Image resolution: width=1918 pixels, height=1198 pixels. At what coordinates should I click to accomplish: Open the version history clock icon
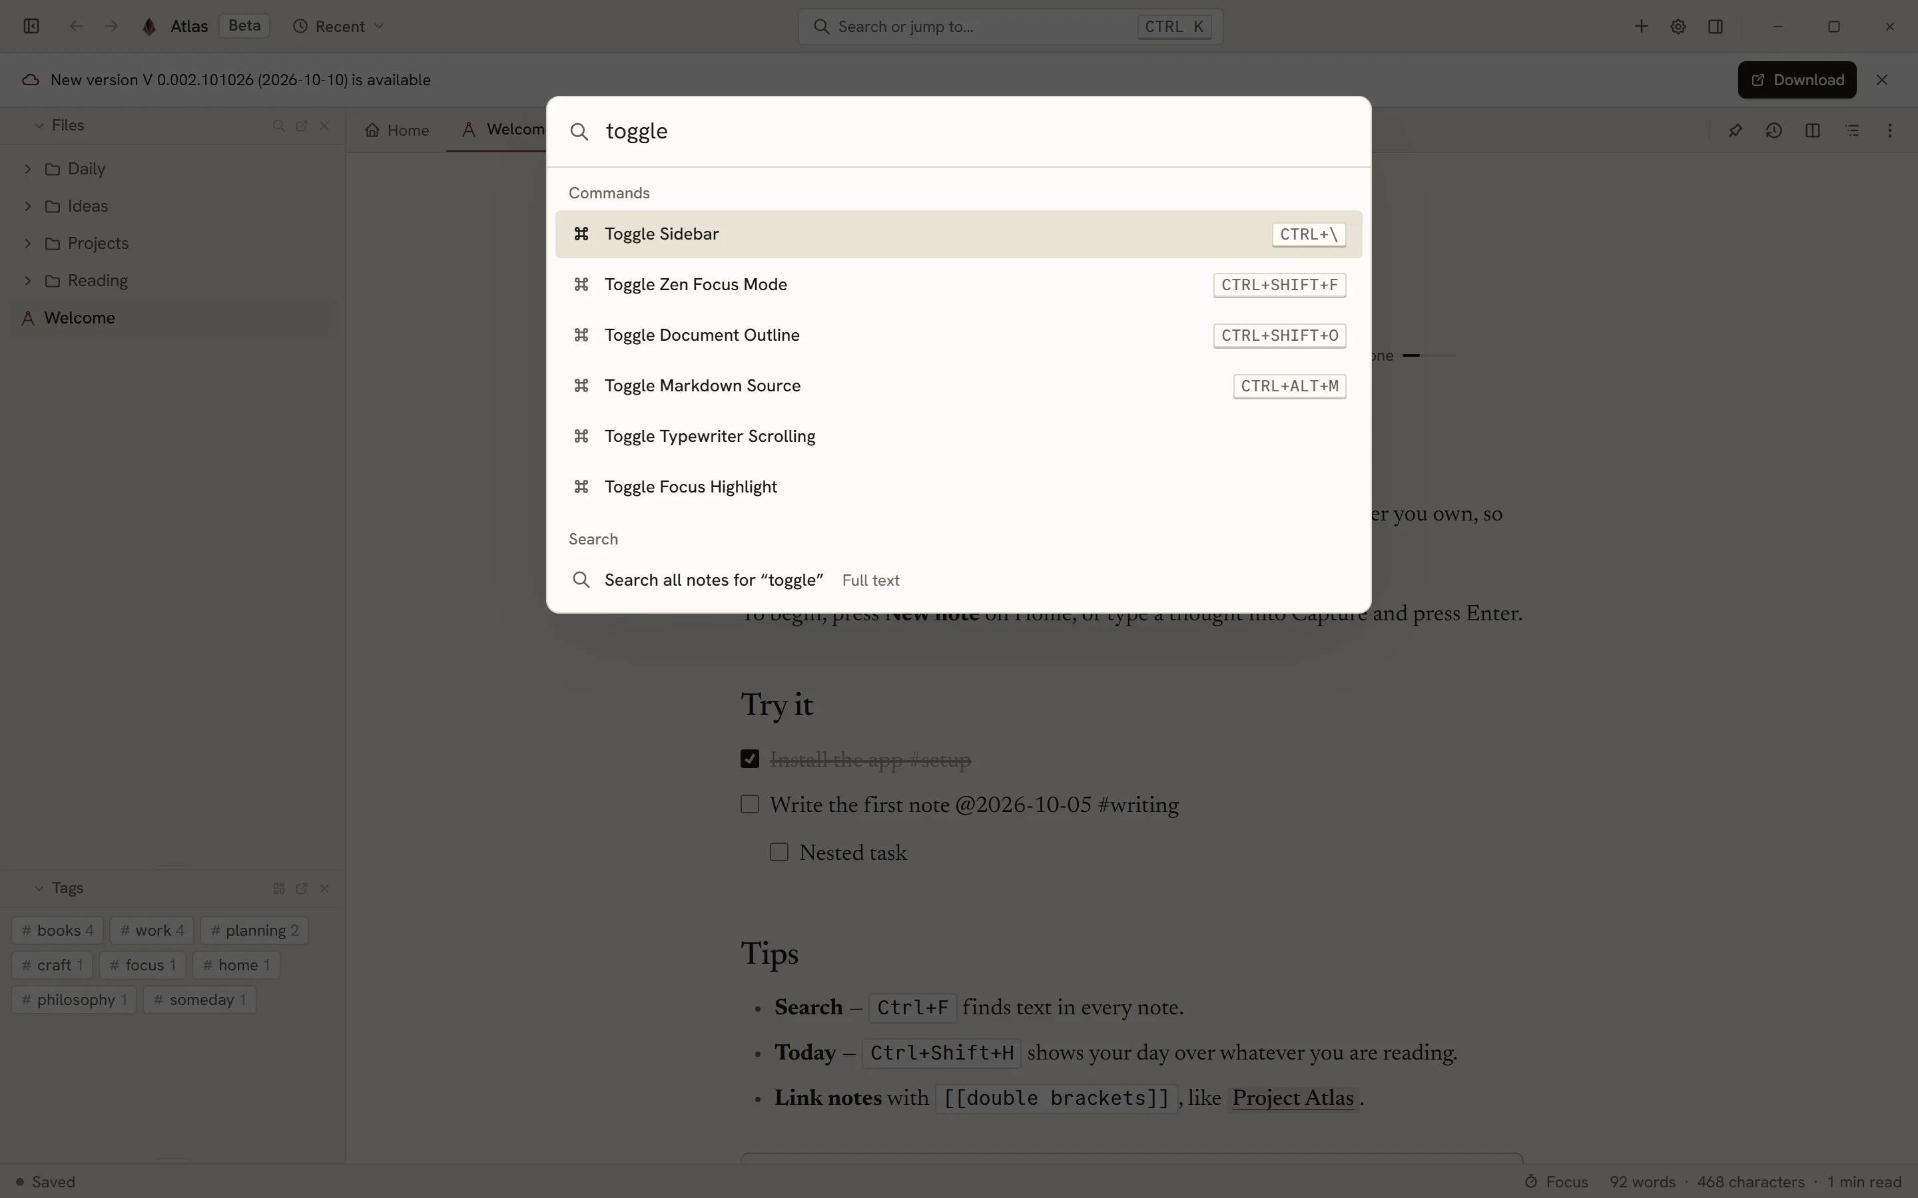pos(1773,130)
